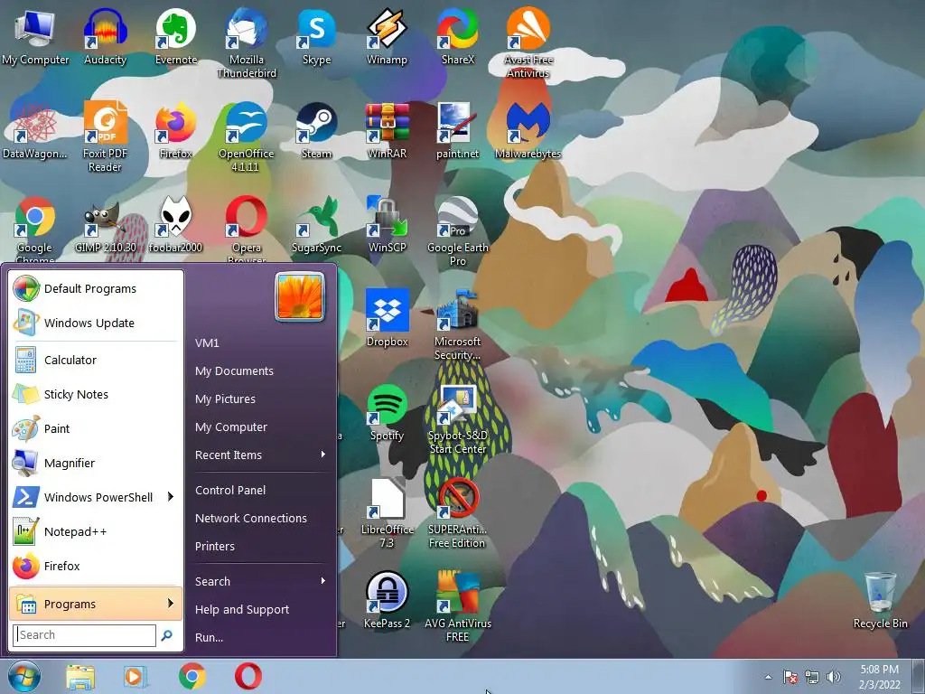Screen dimensions: 925x694
Task: Click the Dropbox desktop icon
Action: pos(387,318)
